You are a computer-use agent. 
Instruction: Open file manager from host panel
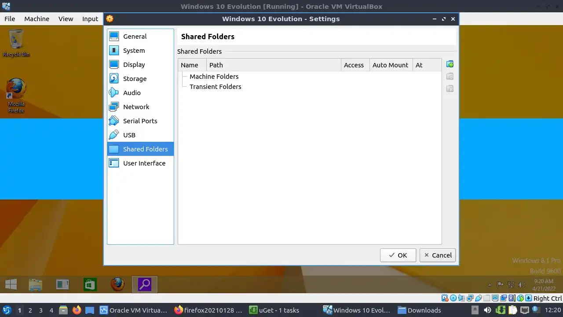(63, 310)
